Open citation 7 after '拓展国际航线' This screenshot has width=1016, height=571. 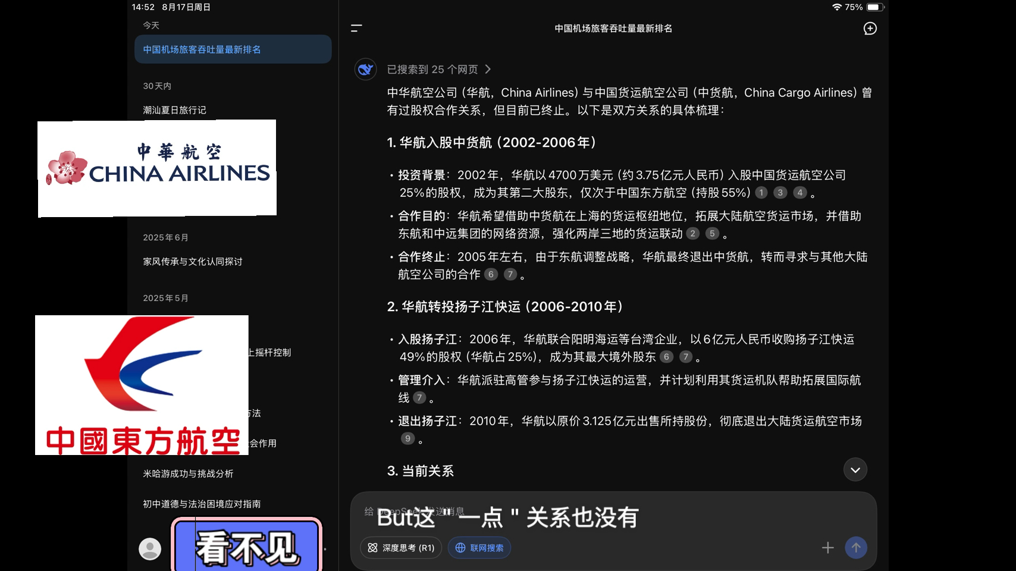tap(419, 398)
